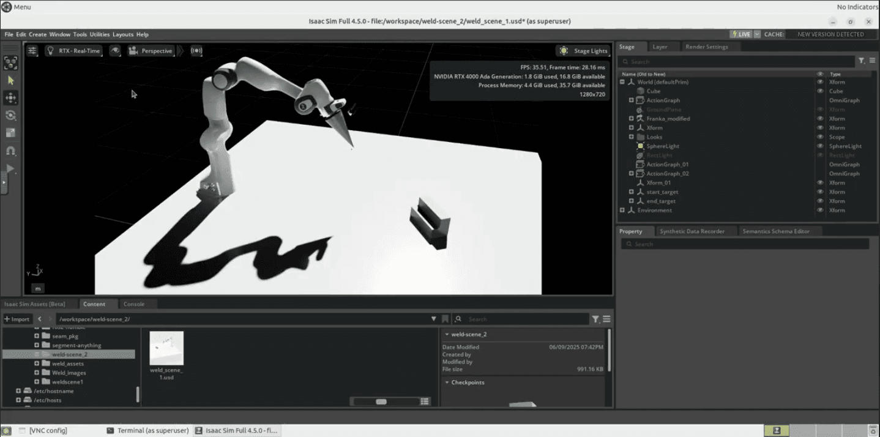Toggle visibility of Franka_modified

click(x=820, y=119)
